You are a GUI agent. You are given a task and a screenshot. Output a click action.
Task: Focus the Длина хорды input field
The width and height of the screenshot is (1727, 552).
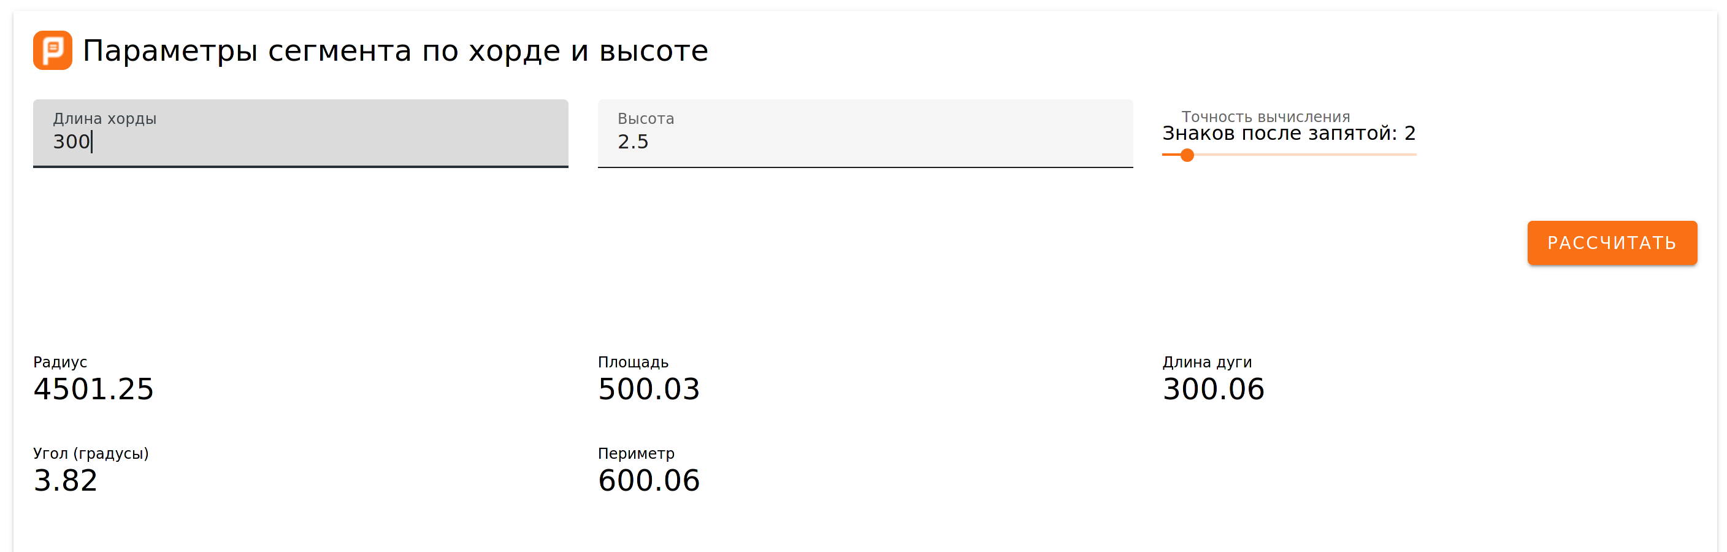[x=301, y=141]
